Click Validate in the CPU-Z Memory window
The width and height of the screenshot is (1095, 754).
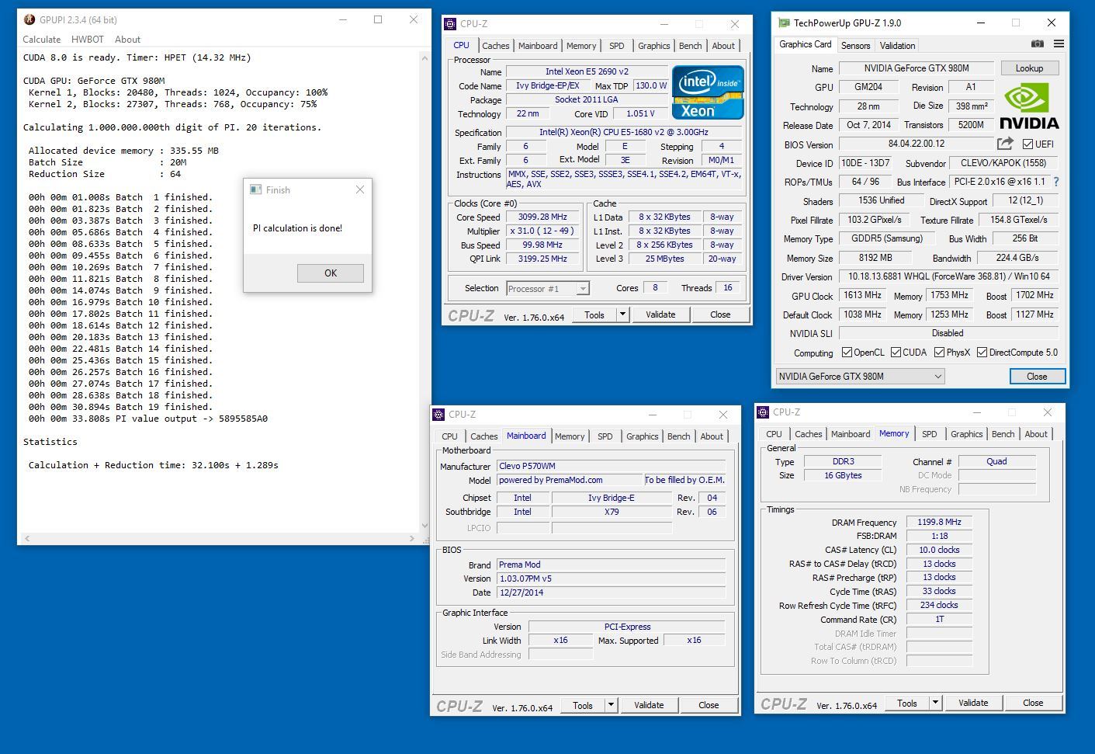point(973,703)
